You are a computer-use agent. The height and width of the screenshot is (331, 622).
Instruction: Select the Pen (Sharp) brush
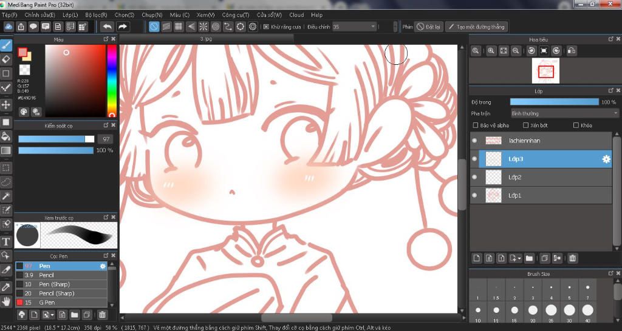pos(61,284)
